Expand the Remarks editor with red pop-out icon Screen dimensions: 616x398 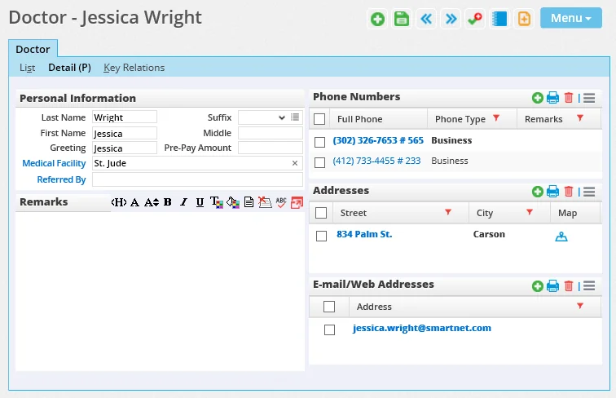(297, 202)
